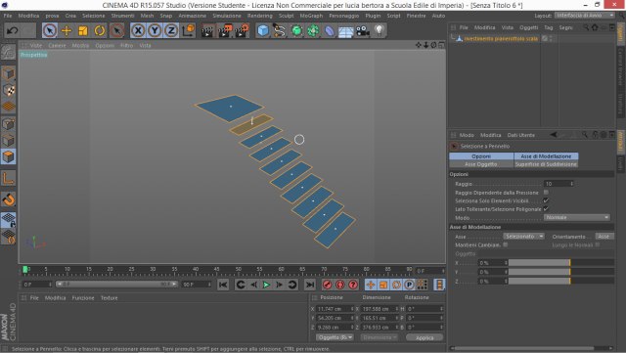Select the Rotate tool icon
Image resolution: width=626 pixels, height=353 pixels.
point(100,30)
